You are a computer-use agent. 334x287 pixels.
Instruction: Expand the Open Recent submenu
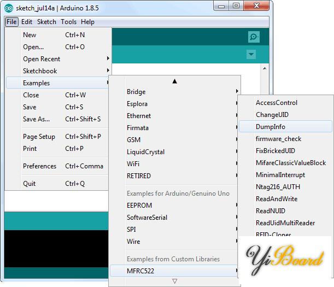click(x=57, y=59)
